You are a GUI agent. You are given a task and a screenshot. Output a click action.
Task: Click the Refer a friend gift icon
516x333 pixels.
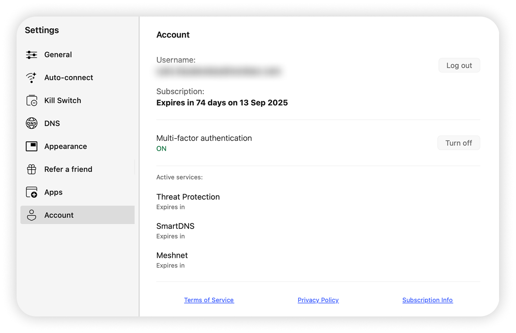[32, 169]
